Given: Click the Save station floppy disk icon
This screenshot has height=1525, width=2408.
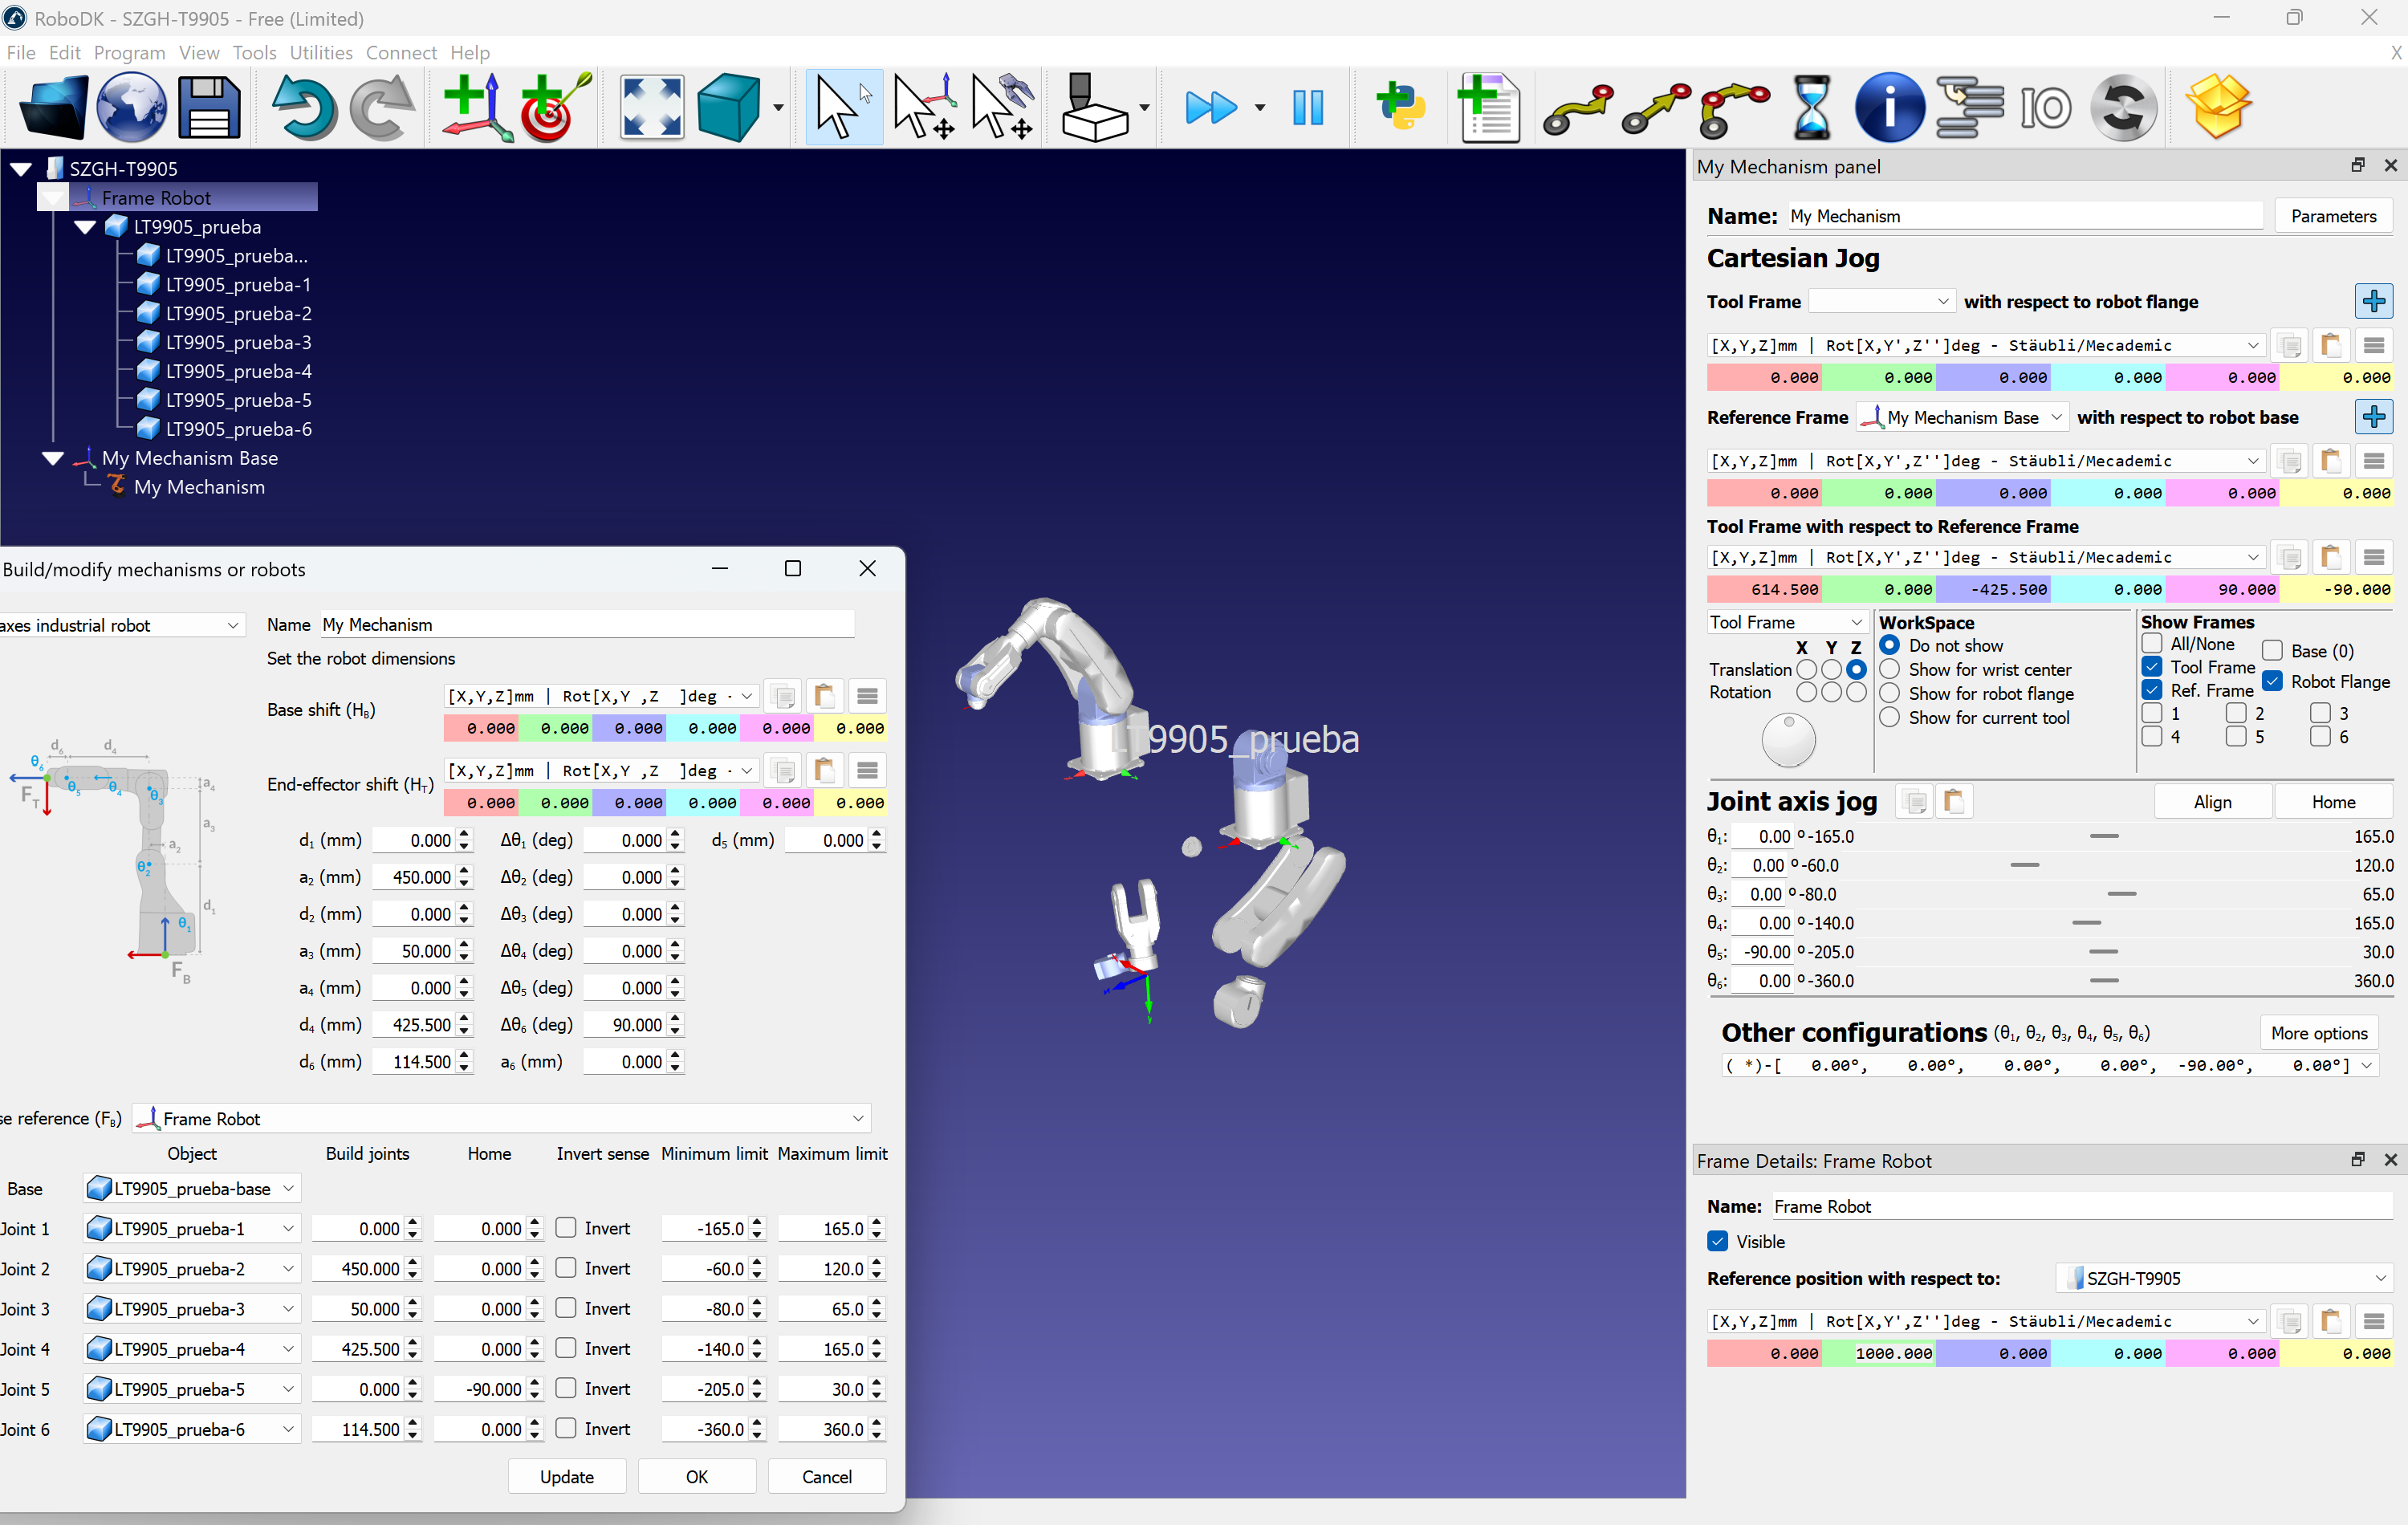Looking at the screenshot, I should click(209, 107).
